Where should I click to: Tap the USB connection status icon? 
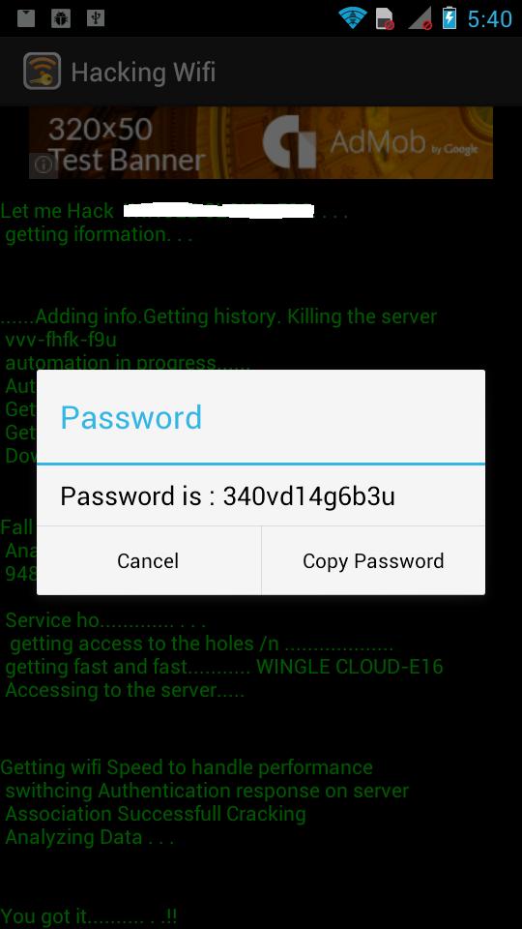(x=96, y=18)
